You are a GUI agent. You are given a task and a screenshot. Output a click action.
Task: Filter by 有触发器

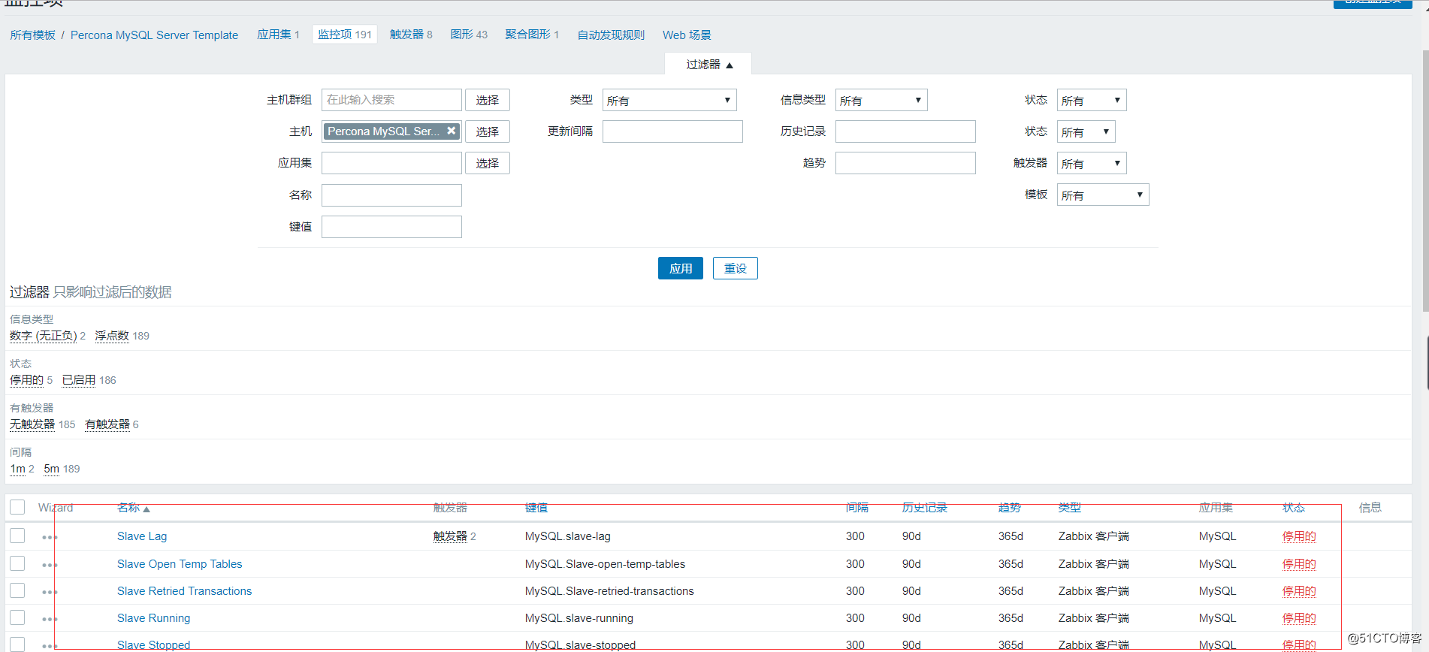pyautogui.click(x=107, y=424)
